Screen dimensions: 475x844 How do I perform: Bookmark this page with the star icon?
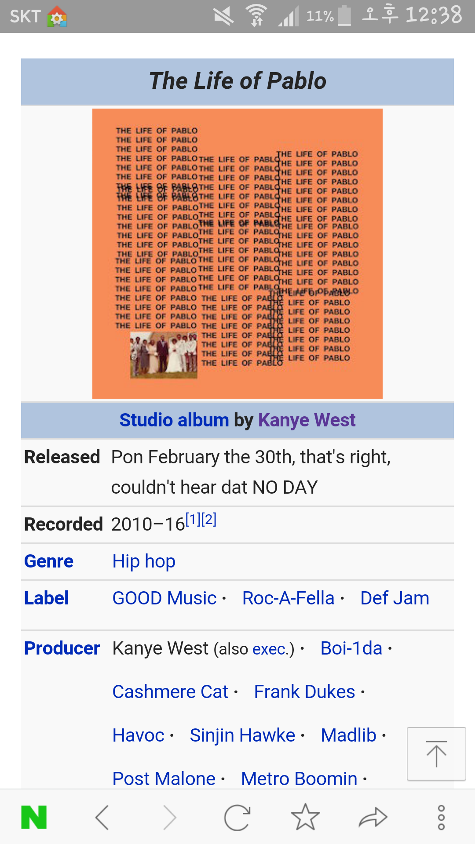click(305, 817)
